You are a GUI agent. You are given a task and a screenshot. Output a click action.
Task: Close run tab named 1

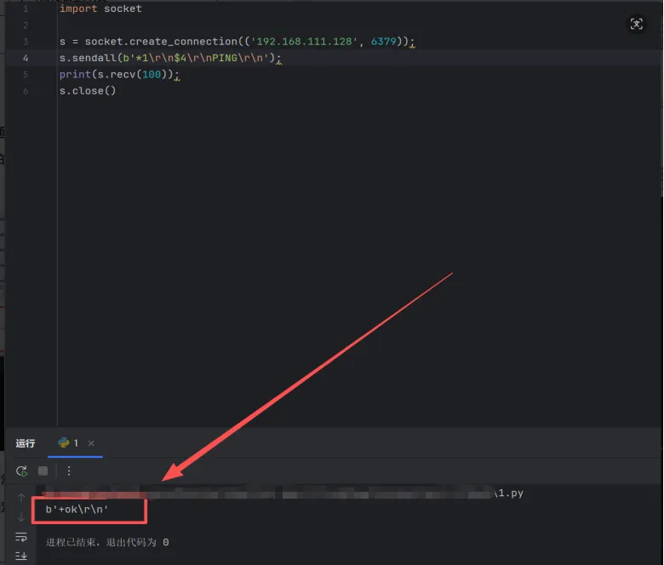click(x=91, y=443)
